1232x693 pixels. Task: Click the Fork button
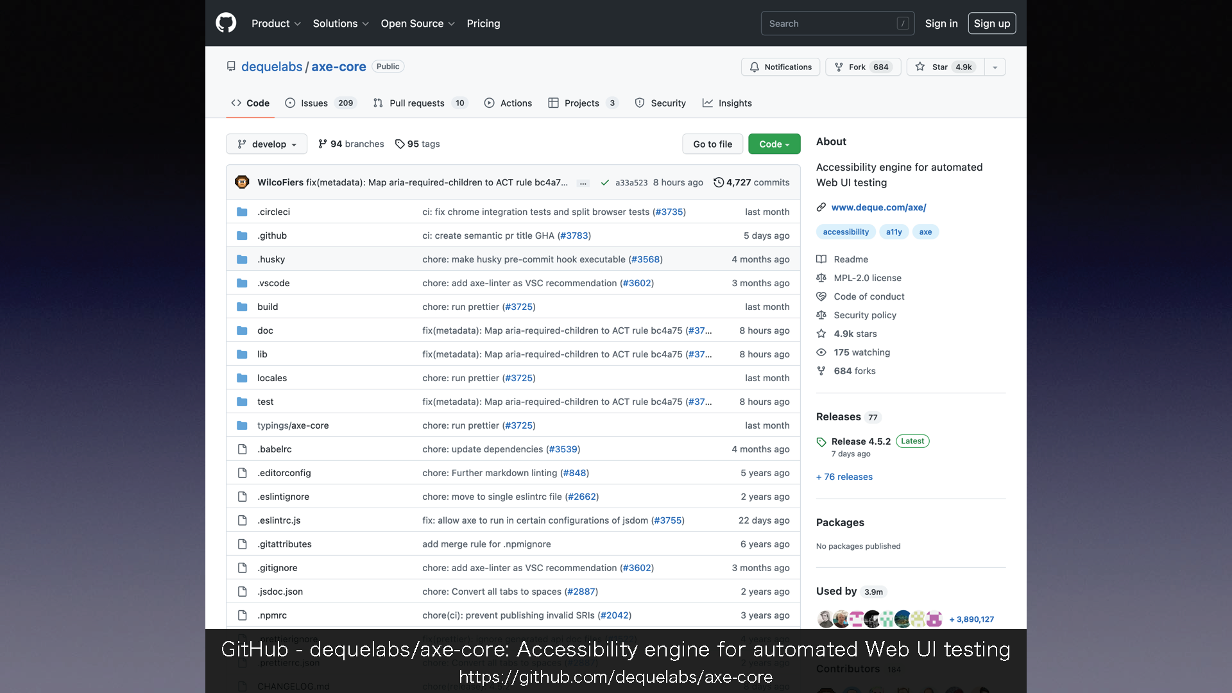[x=864, y=67]
